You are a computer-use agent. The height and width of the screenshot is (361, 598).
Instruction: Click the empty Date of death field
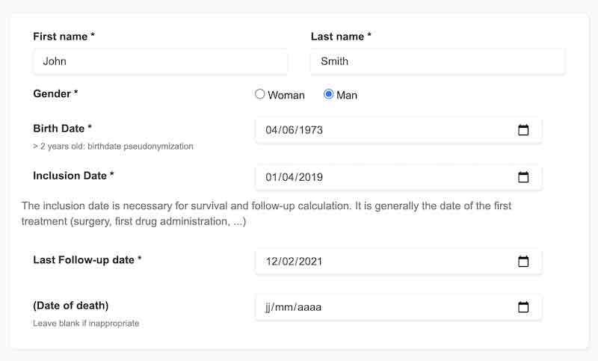(398, 307)
